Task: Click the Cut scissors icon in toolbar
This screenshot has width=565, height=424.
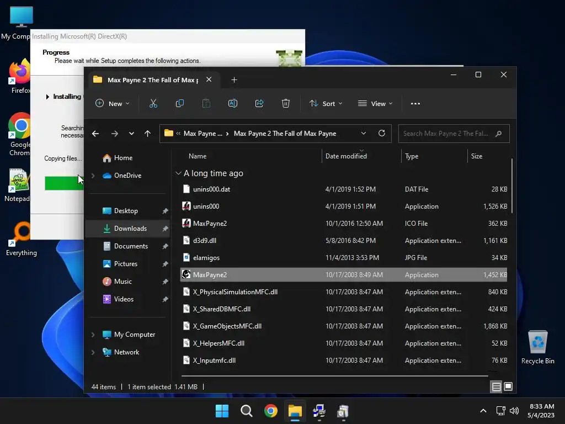Action: 153,103
